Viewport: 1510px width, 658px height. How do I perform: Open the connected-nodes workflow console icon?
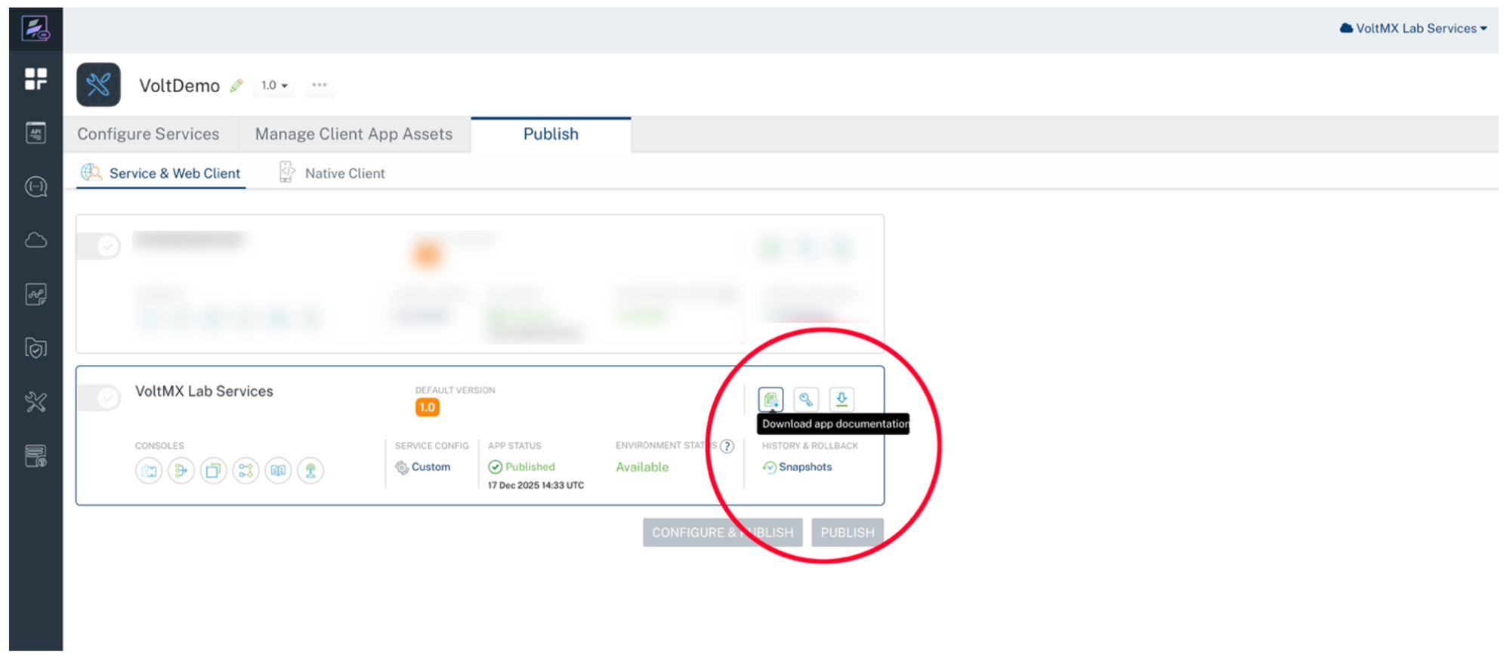[x=245, y=471]
